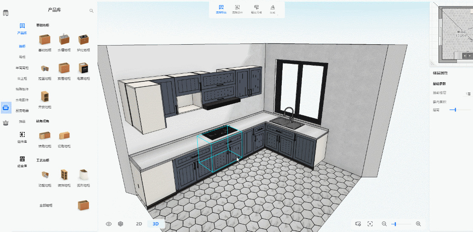Zoom out with the minus magnifier
Image resolution: width=473 pixels, height=232 pixels.
coord(384,224)
